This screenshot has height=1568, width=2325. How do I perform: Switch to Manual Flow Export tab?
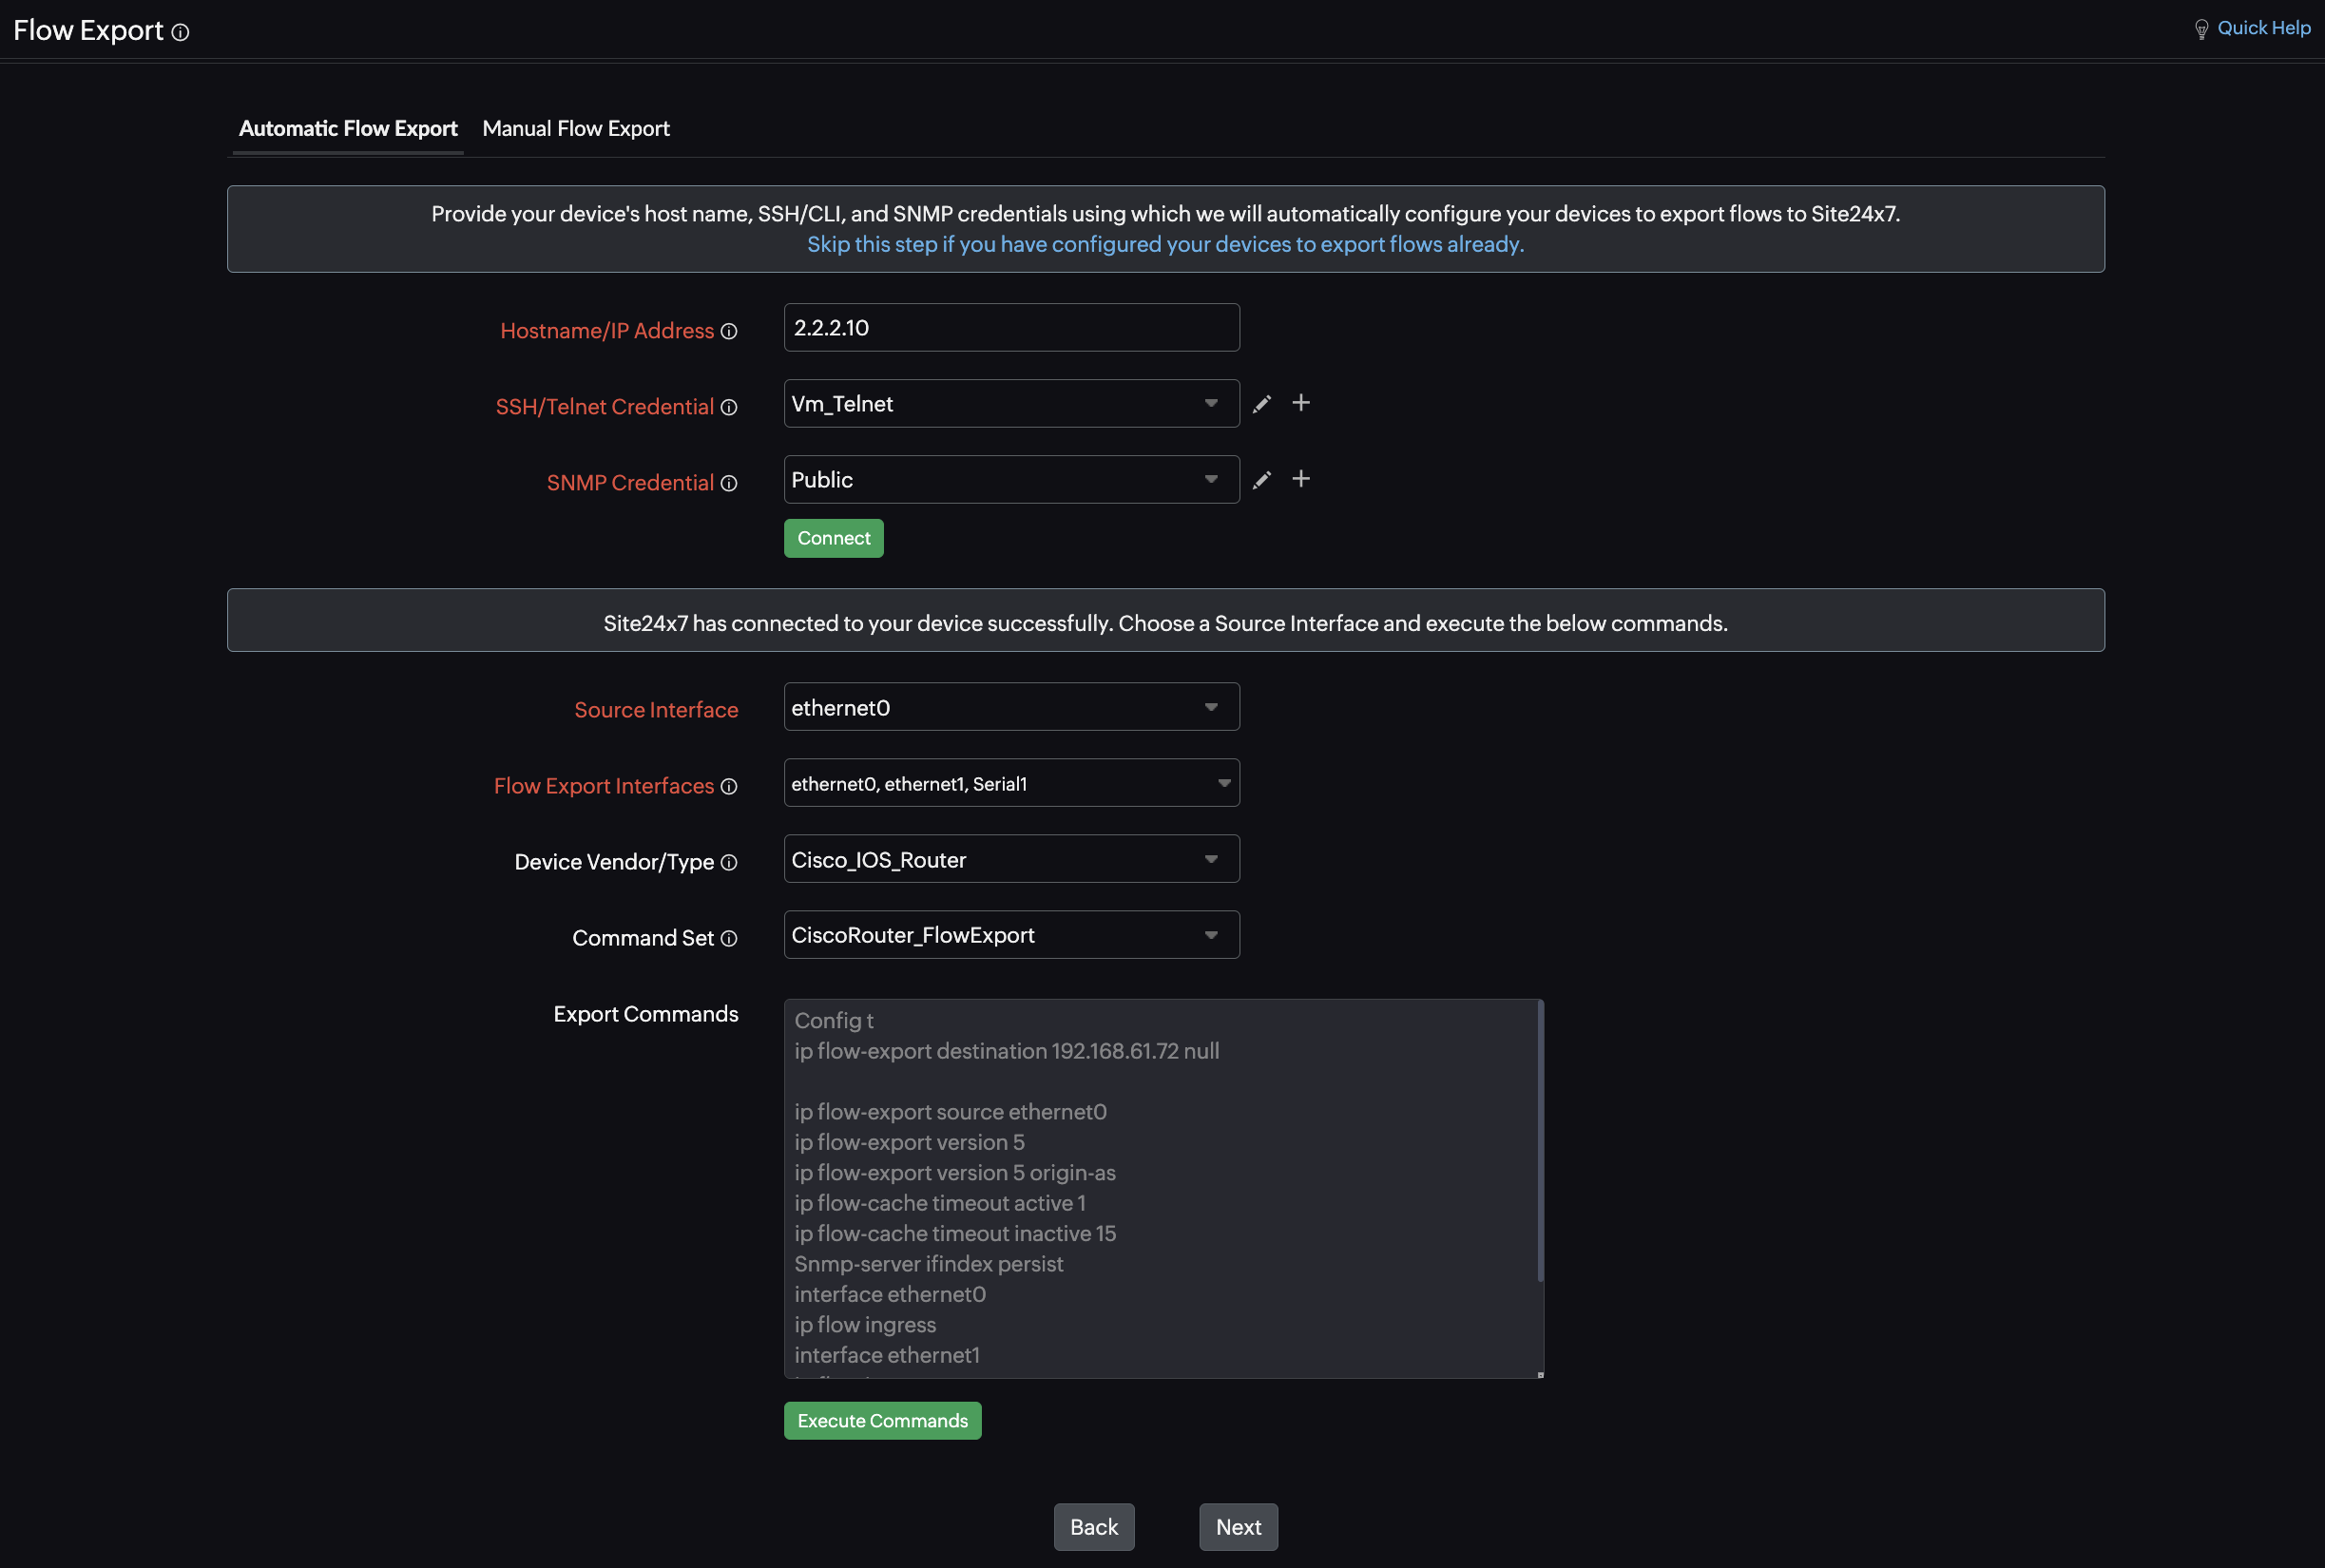pyautogui.click(x=576, y=128)
